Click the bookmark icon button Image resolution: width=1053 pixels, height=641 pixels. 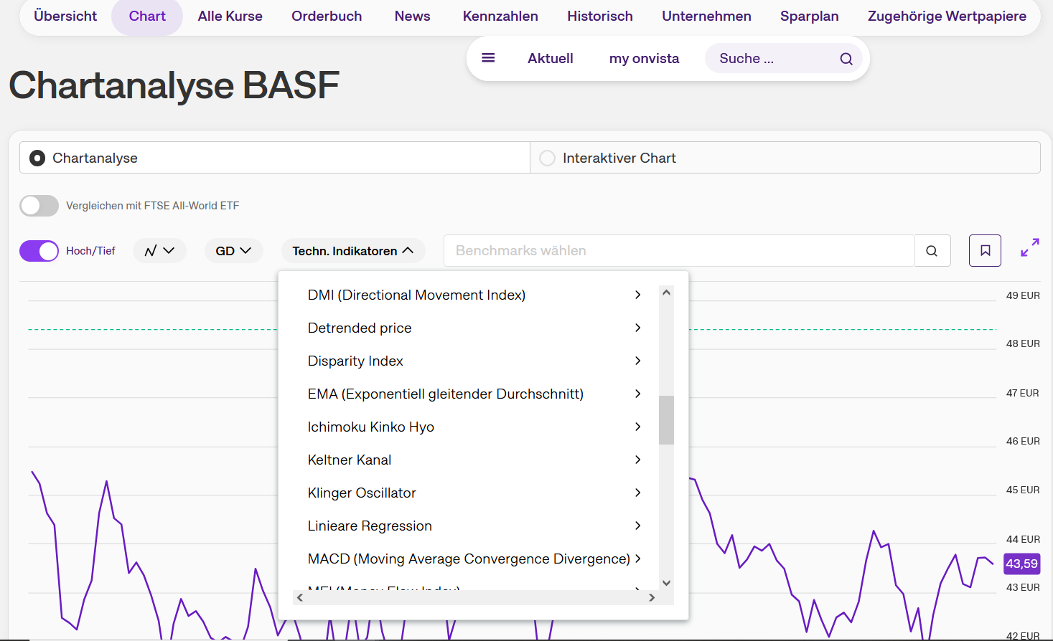pos(985,251)
